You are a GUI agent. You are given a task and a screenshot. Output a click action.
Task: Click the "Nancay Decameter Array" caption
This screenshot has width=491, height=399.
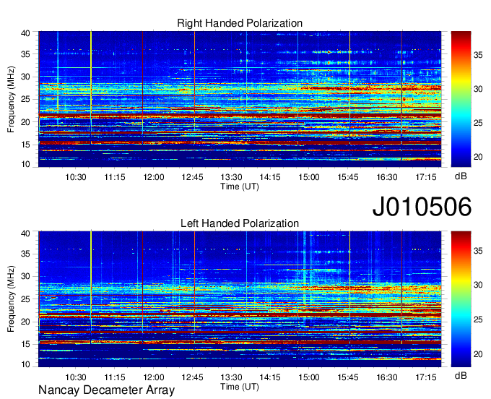106,390
